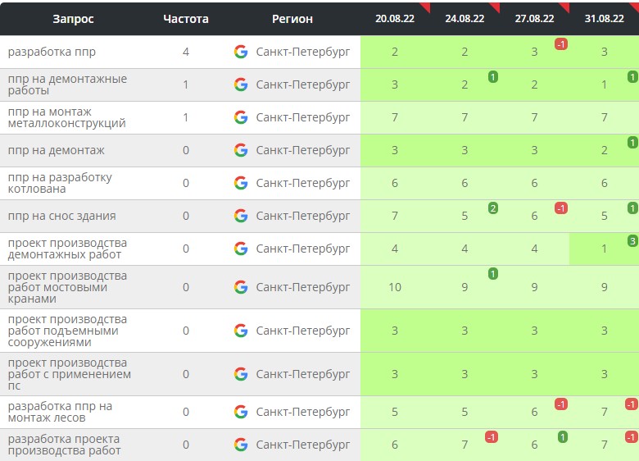This screenshot has height=461, width=639.
Task: Click the 20.08.22 date column header
Action: point(395,19)
